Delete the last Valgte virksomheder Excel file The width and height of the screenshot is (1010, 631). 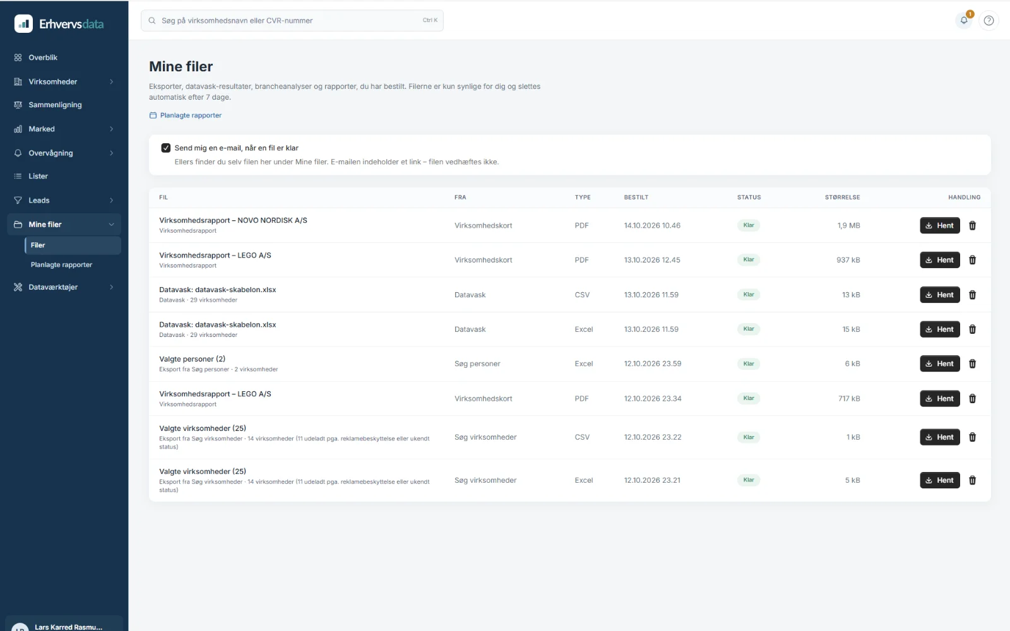[972, 480]
